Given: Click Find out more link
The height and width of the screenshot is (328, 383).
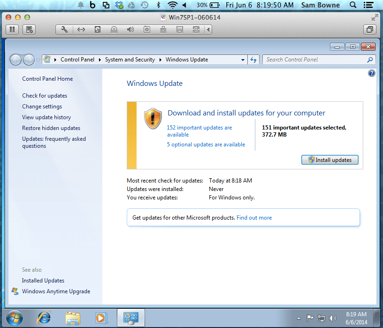Looking at the screenshot, I should [x=254, y=218].
